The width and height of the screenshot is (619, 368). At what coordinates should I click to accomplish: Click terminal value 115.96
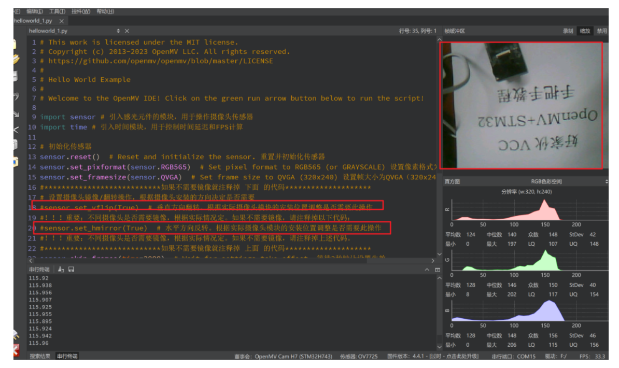click(38, 343)
